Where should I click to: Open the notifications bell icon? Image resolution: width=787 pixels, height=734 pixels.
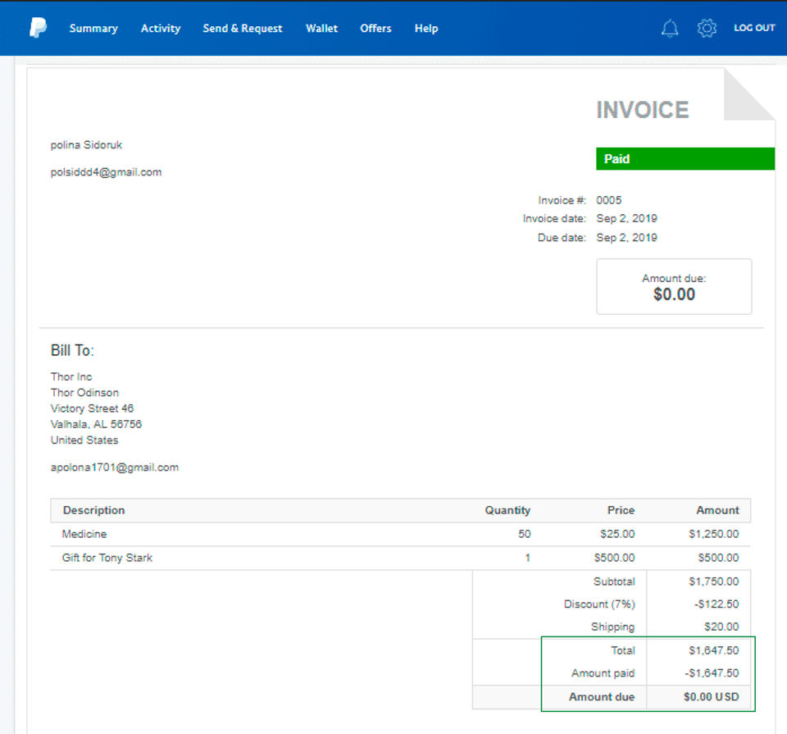pos(670,28)
